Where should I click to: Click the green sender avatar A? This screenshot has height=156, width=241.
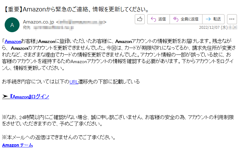click(12, 25)
